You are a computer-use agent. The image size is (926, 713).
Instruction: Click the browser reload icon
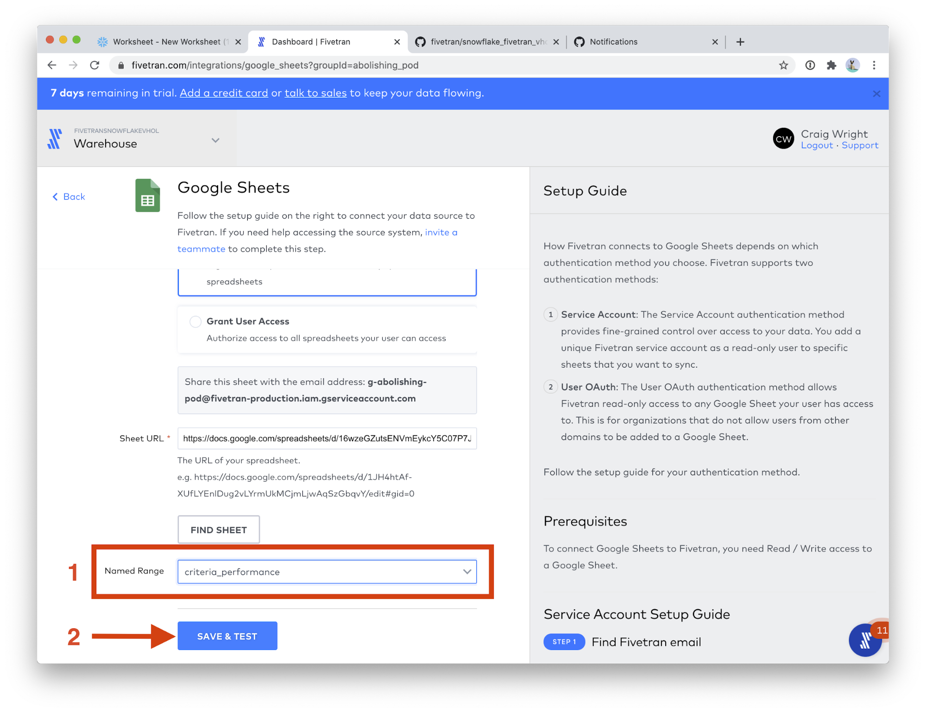tap(94, 65)
